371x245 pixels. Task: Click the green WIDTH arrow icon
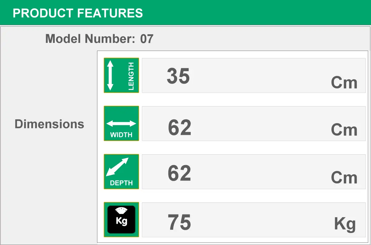coord(121,123)
